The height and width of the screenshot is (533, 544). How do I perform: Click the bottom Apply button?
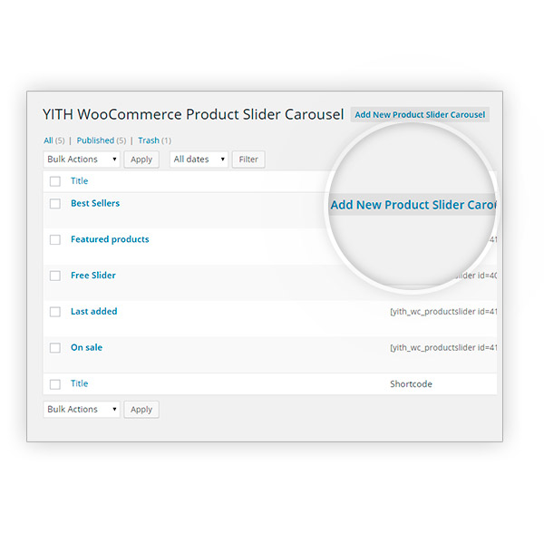tap(141, 410)
